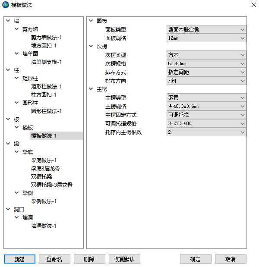Viewport: 259px width, 267px height.
Task: Select 梁底做法-1 in the tree
Action: tap(44, 160)
